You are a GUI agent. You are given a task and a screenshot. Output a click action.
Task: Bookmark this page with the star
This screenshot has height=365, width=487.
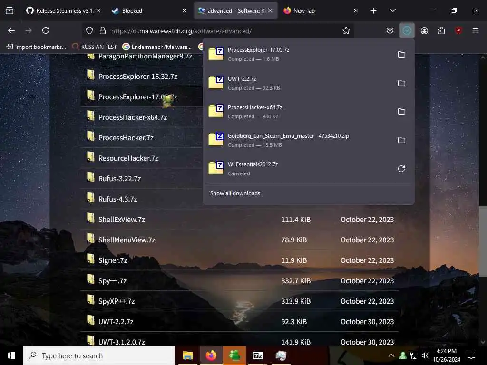(x=346, y=30)
